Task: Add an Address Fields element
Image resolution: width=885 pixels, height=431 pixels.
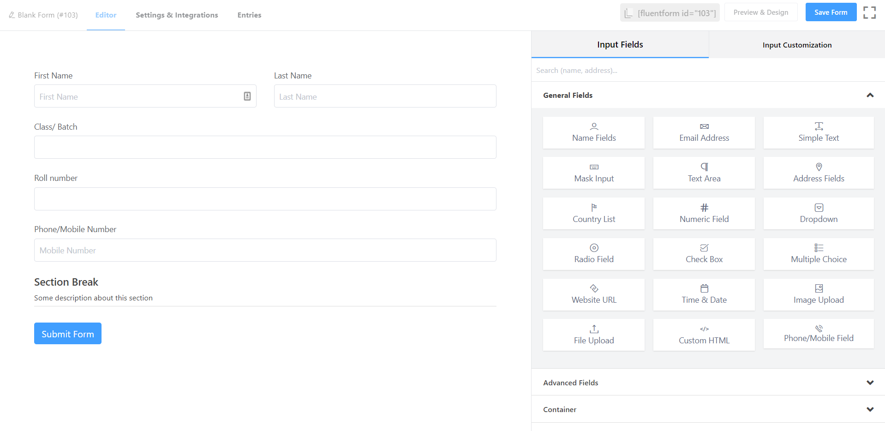Action: click(818, 173)
